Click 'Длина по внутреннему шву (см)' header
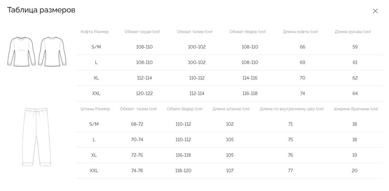The width and height of the screenshot is (389, 191). [292, 109]
